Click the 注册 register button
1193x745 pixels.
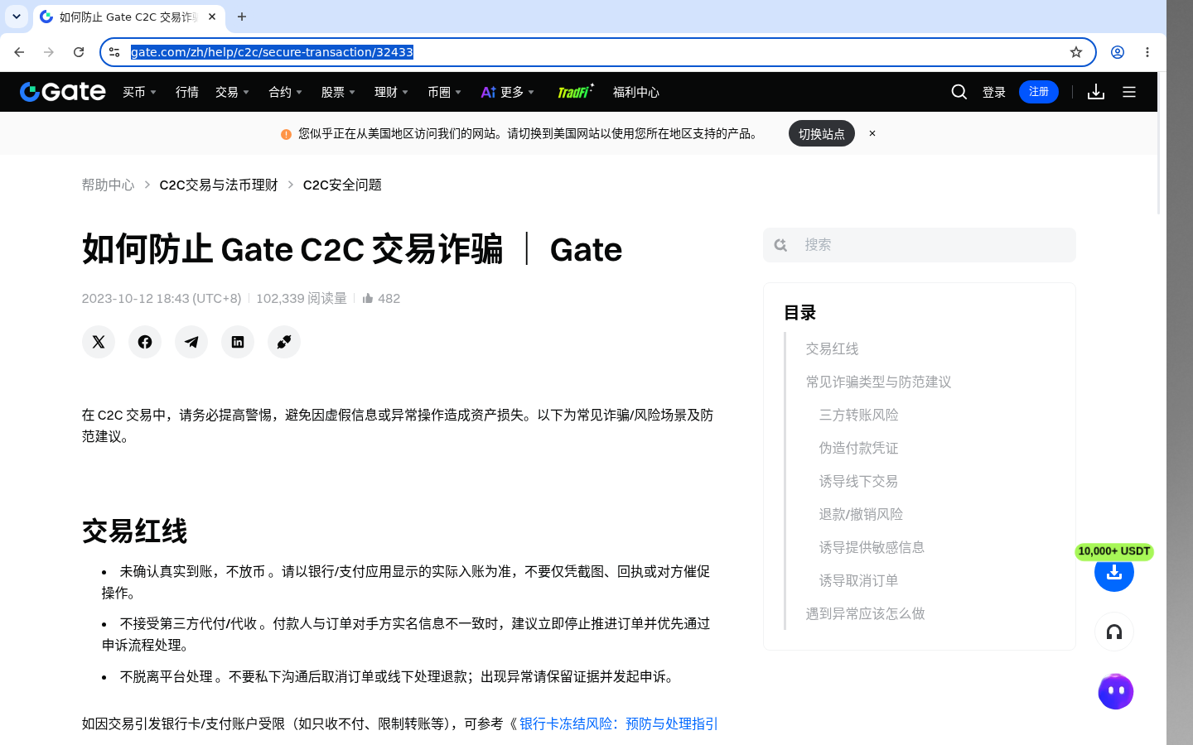[1039, 92]
